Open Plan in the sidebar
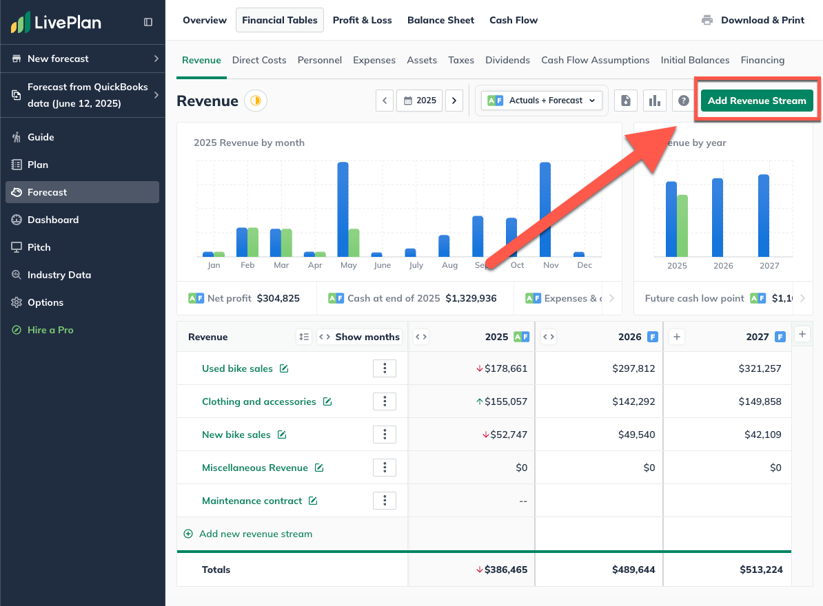 click(x=83, y=165)
